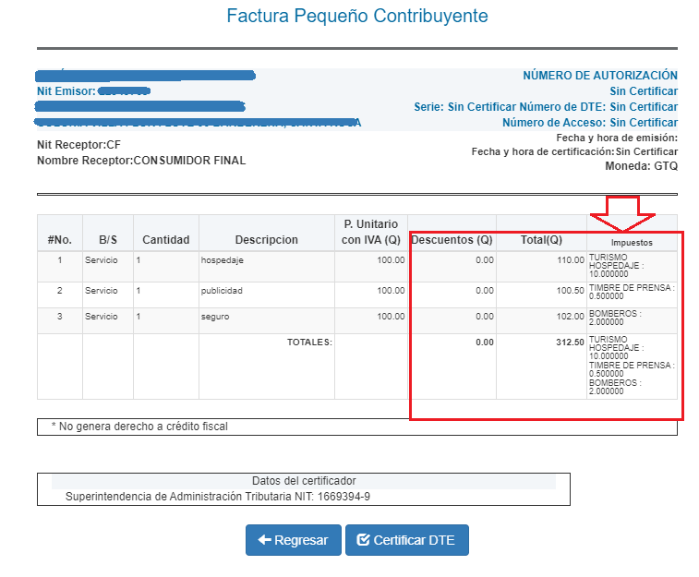Select the seguro description cell
This screenshot has width=699, height=577.
pyautogui.click(x=218, y=317)
